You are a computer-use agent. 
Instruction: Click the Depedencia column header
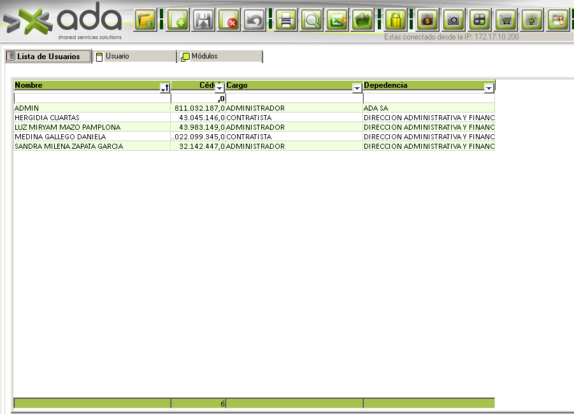pos(429,85)
